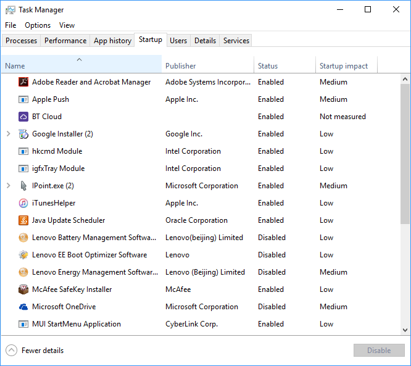
Task: Sort by the Publisher column header
Action: (x=208, y=64)
